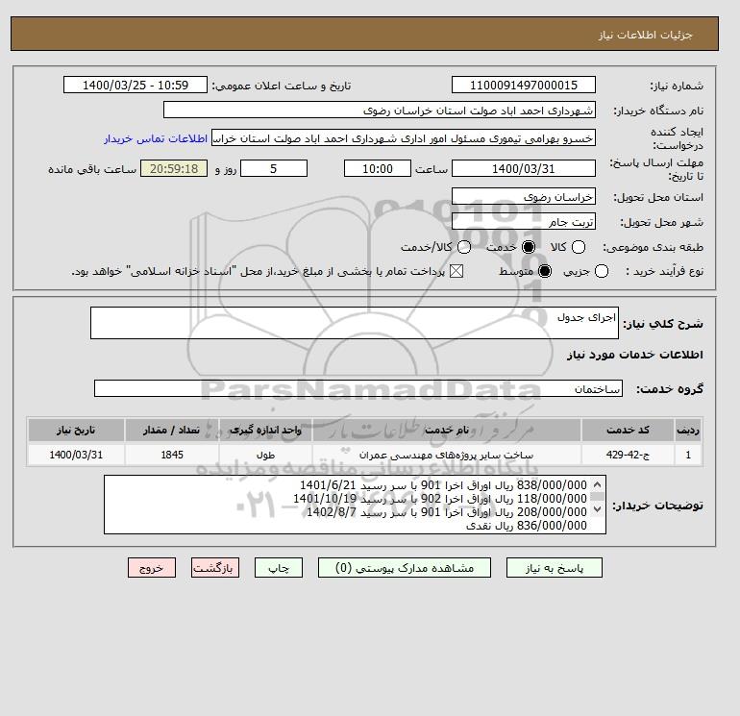Click the کد خدمت column header

628,430
